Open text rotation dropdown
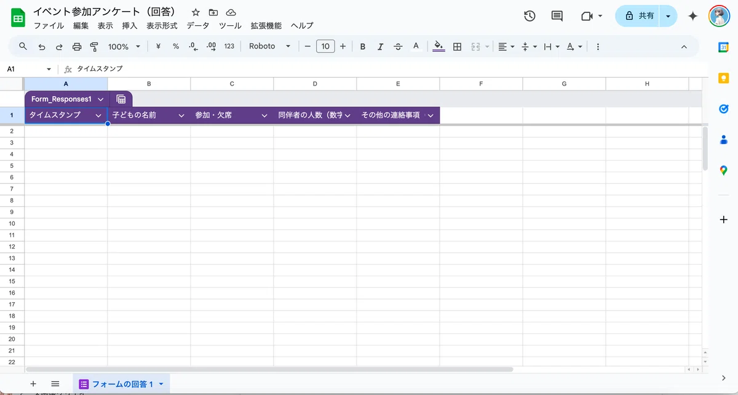This screenshot has height=395, width=738. click(574, 46)
